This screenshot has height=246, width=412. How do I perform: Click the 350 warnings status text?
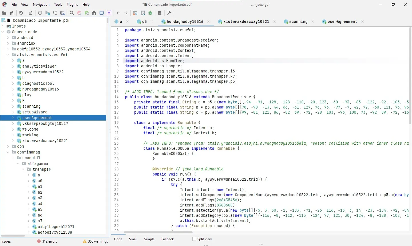pos(98,241)
